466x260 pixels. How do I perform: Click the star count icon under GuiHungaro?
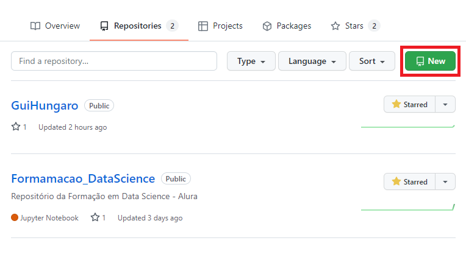pyautogui.click(x=16, y=127)
